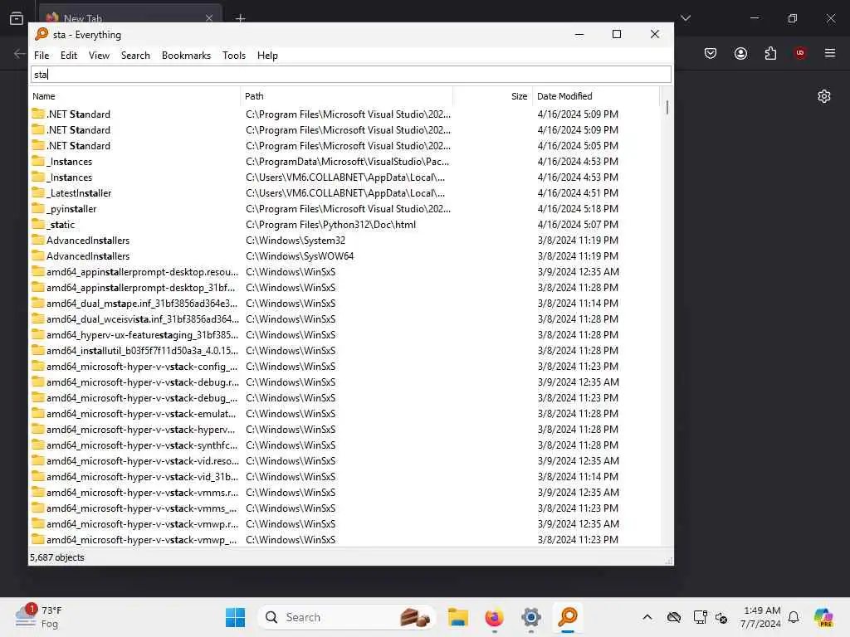Select the _static folder icon
Viewport: 850px width, 637px height.
[38, 224]
